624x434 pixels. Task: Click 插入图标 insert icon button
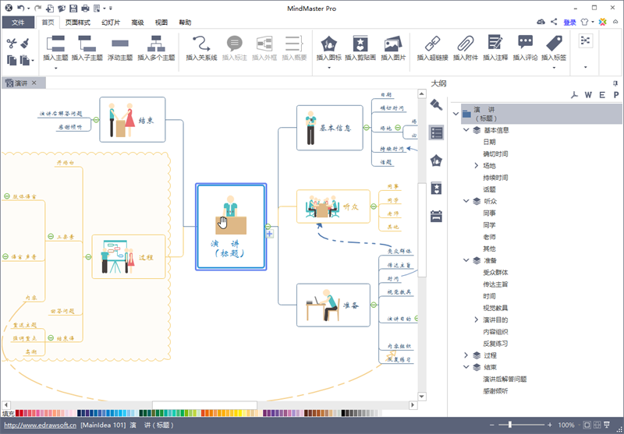coord(328,44)
